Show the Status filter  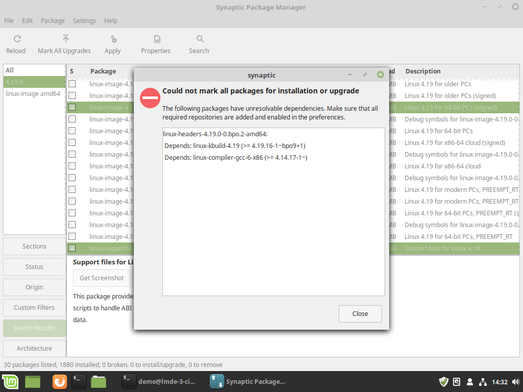click(x=34, y=266)
